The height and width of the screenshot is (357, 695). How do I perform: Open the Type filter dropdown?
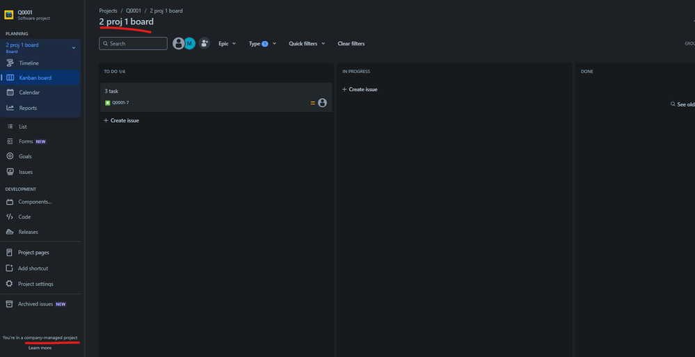click(262, 43)
